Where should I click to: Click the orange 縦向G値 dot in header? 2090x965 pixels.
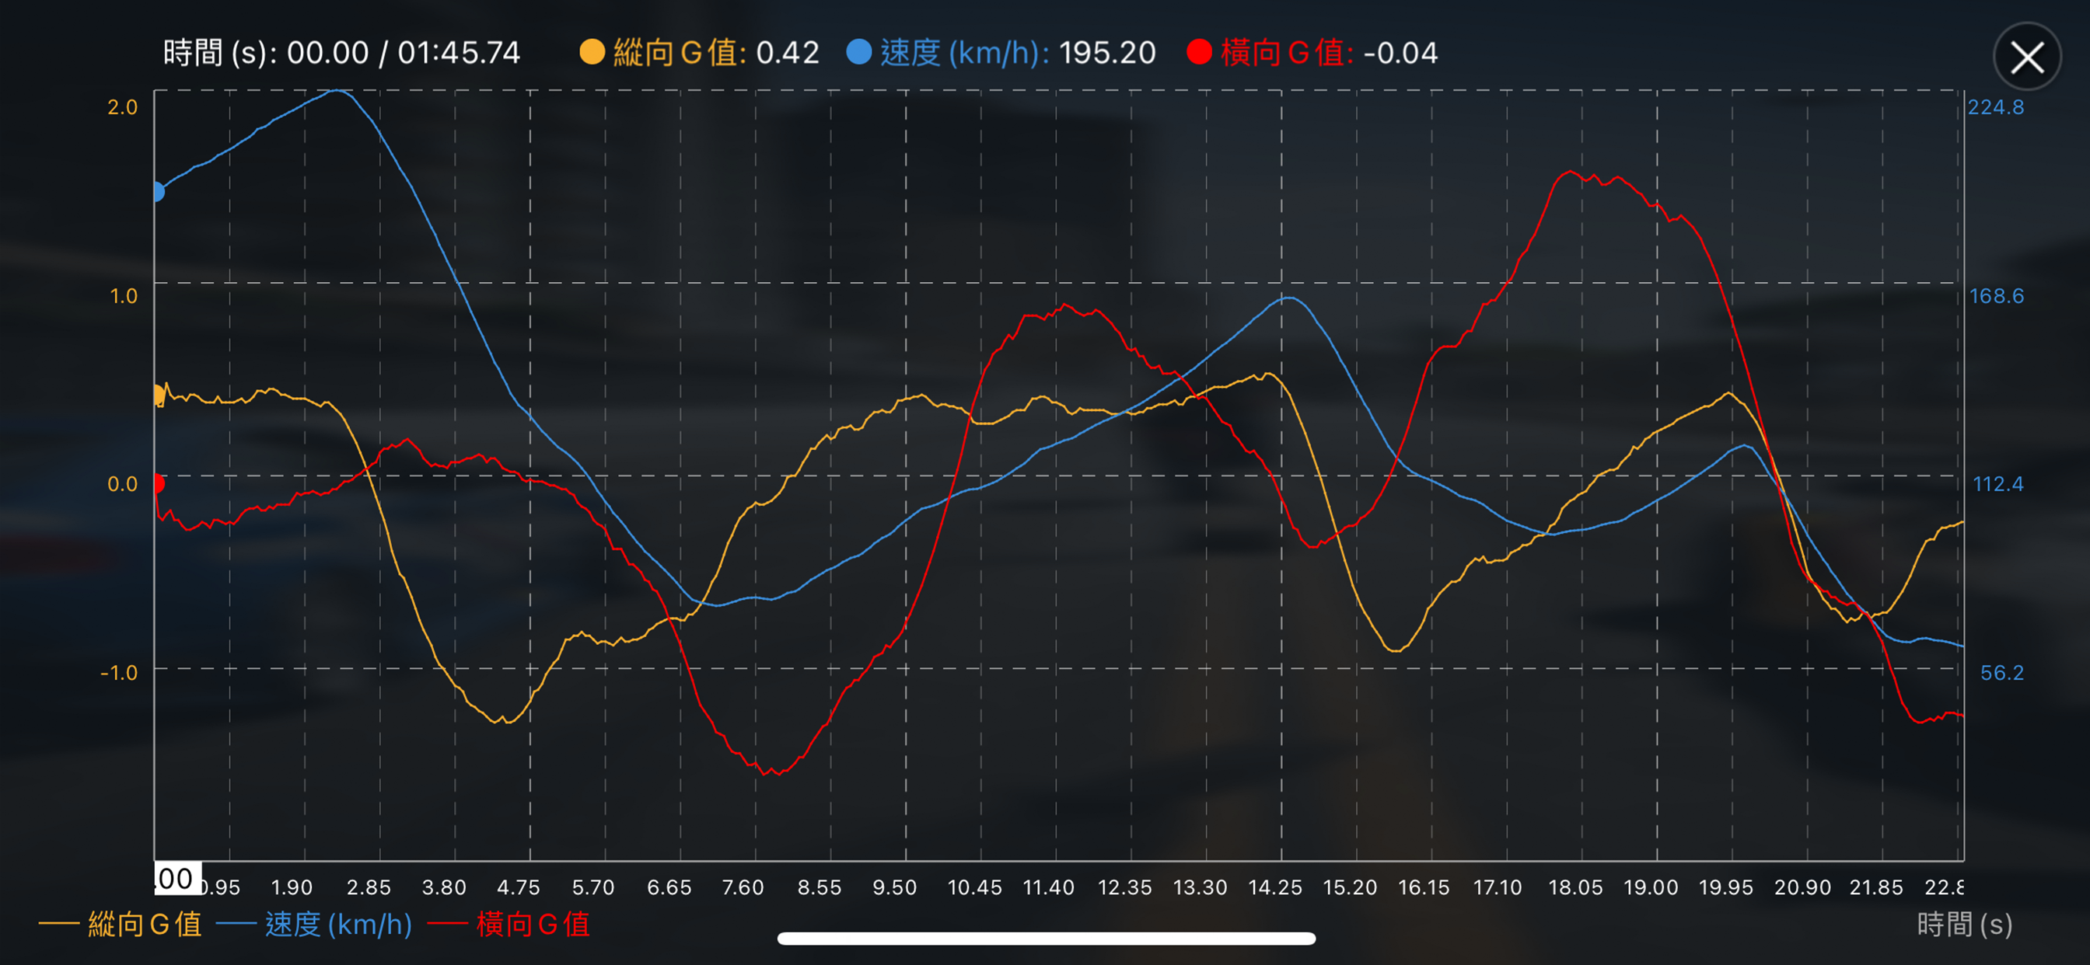pyautogui.click(x=592, y=53)
